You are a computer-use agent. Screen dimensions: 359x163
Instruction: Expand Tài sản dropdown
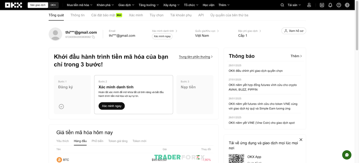pyautogui.click(x=294, y=5)
